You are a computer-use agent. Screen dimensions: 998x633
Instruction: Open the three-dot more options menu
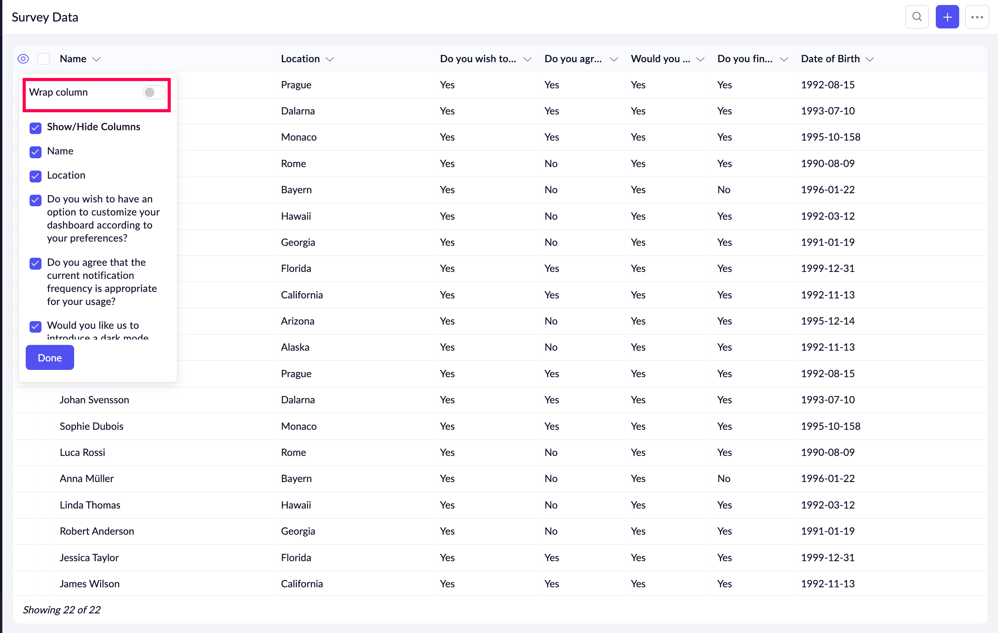(x=976, y=17)
